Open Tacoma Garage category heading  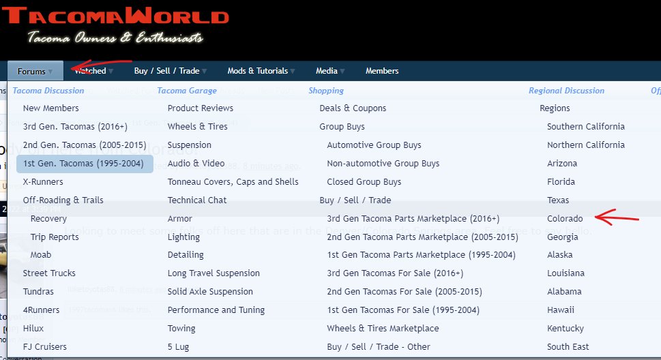click(187, 91)
